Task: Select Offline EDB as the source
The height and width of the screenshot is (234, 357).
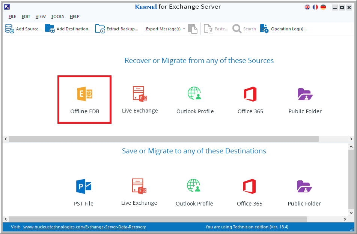Action: [x=84, y=100]
